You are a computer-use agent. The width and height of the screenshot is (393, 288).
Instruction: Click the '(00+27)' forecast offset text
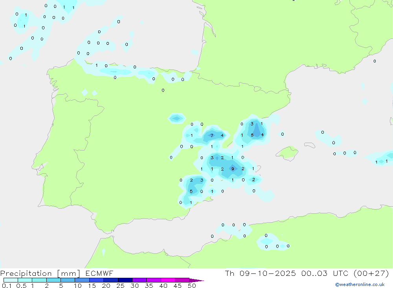[371, 273]
